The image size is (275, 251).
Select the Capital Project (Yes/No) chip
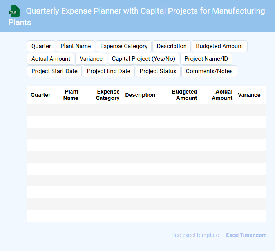143,59
